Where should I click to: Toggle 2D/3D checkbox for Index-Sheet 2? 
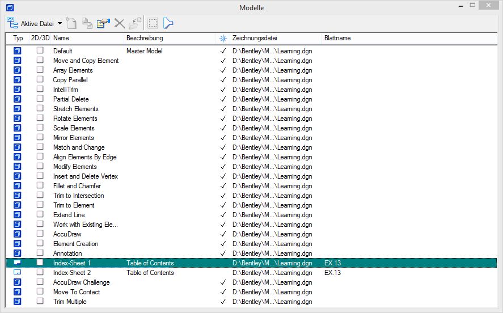[x=40, y=272]
